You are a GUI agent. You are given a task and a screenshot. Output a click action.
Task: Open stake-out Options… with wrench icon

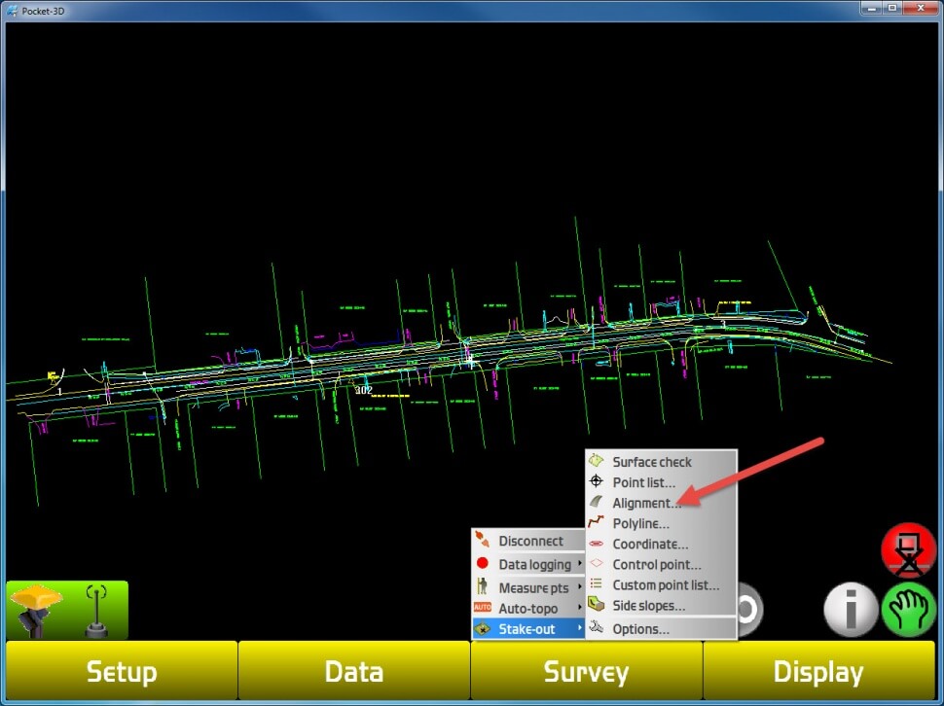(640, 629)
